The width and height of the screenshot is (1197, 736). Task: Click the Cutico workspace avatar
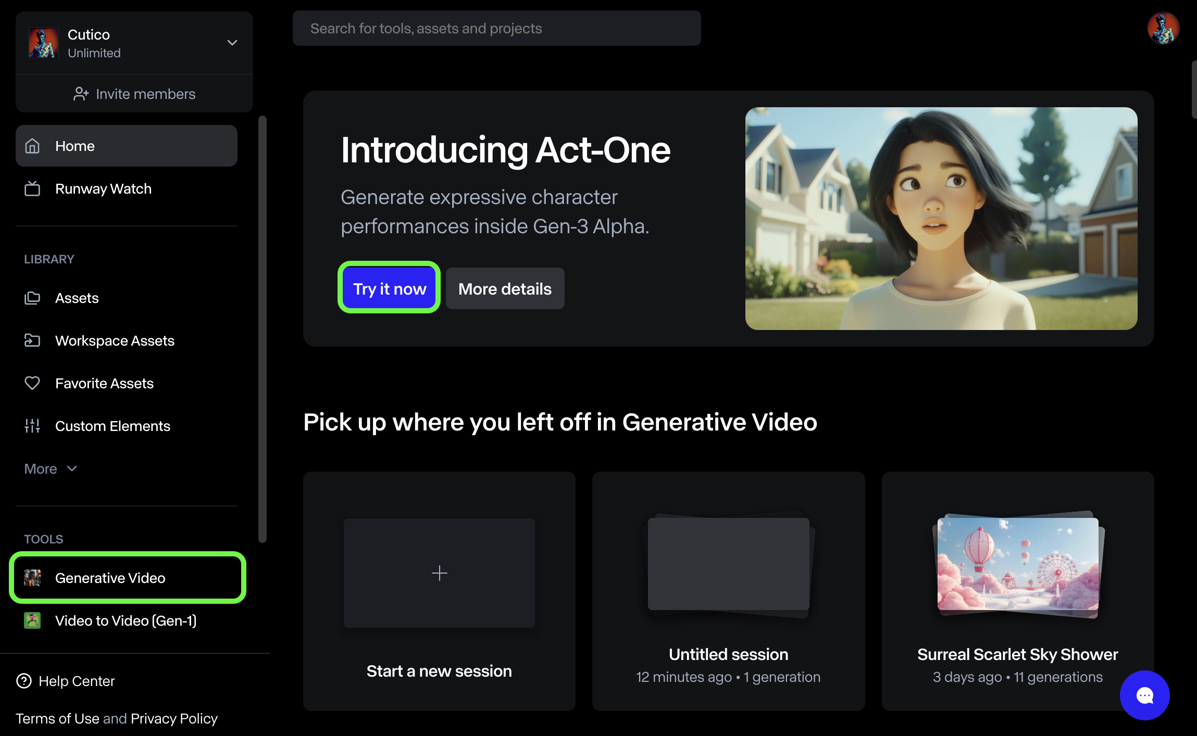(x=43, y=43)
